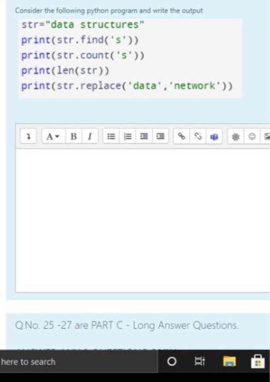
Task: Remove the hyperlink with unlink icon
Action: [x=198, y=136]
